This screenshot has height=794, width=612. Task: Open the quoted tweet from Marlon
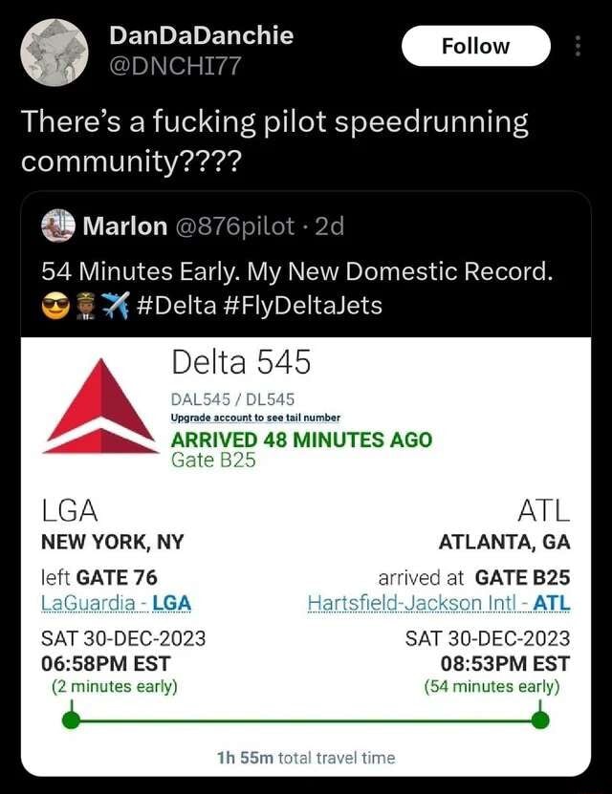[x=306, y=270]
